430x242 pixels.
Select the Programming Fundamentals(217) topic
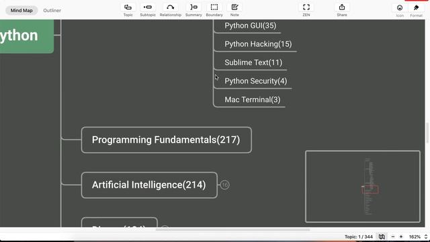[x=166, y=140]
